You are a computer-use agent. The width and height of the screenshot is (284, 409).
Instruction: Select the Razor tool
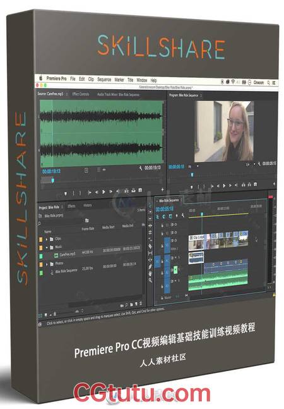[x=150, y=246]
